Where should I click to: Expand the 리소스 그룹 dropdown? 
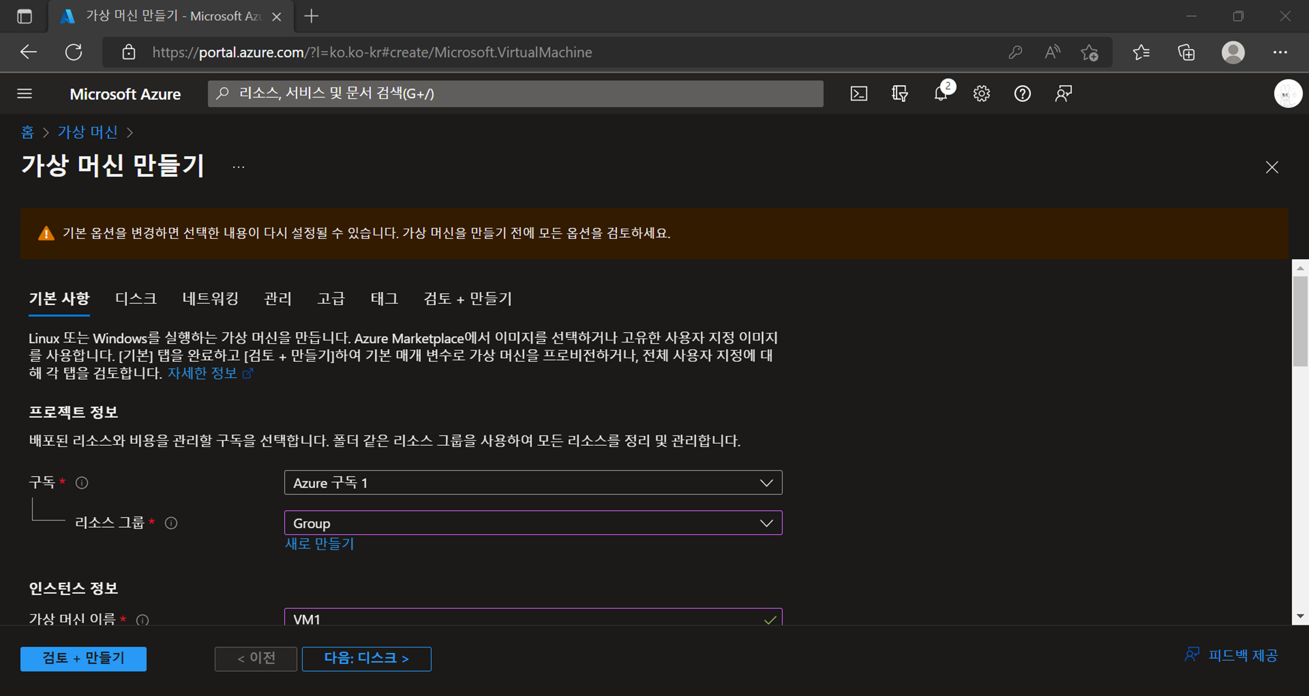(533, 522)
